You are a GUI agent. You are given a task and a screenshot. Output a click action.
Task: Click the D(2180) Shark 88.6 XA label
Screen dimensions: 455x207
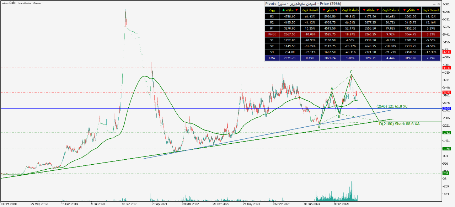tap(399, 124)
